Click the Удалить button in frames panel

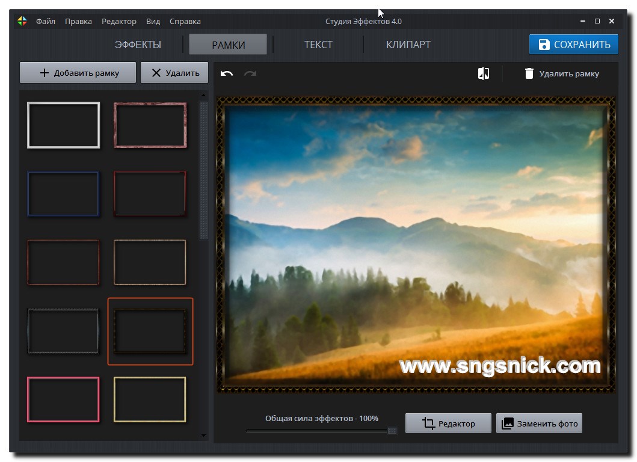[174, 73]
